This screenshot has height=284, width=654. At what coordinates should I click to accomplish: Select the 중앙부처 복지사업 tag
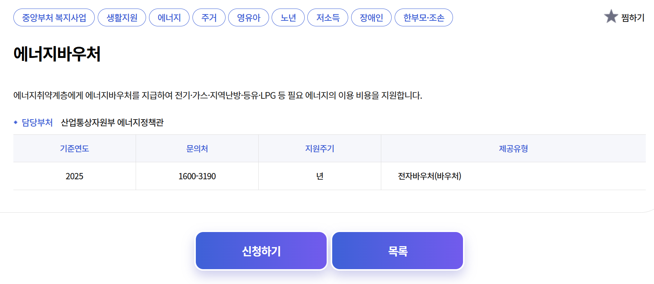point(54,18)
